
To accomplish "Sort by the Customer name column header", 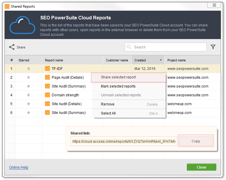I will 117,60.
